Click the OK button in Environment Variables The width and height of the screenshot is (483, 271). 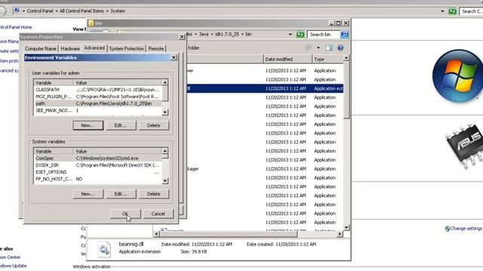[125, 214]
